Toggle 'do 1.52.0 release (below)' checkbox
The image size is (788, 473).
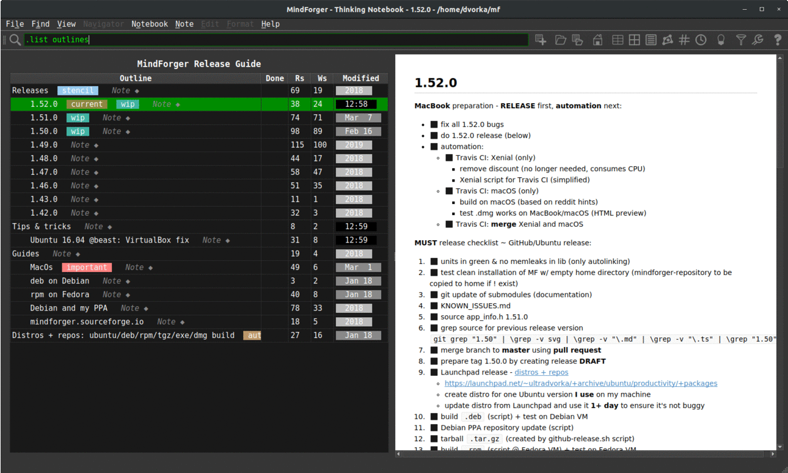click(x=434, y=136)
